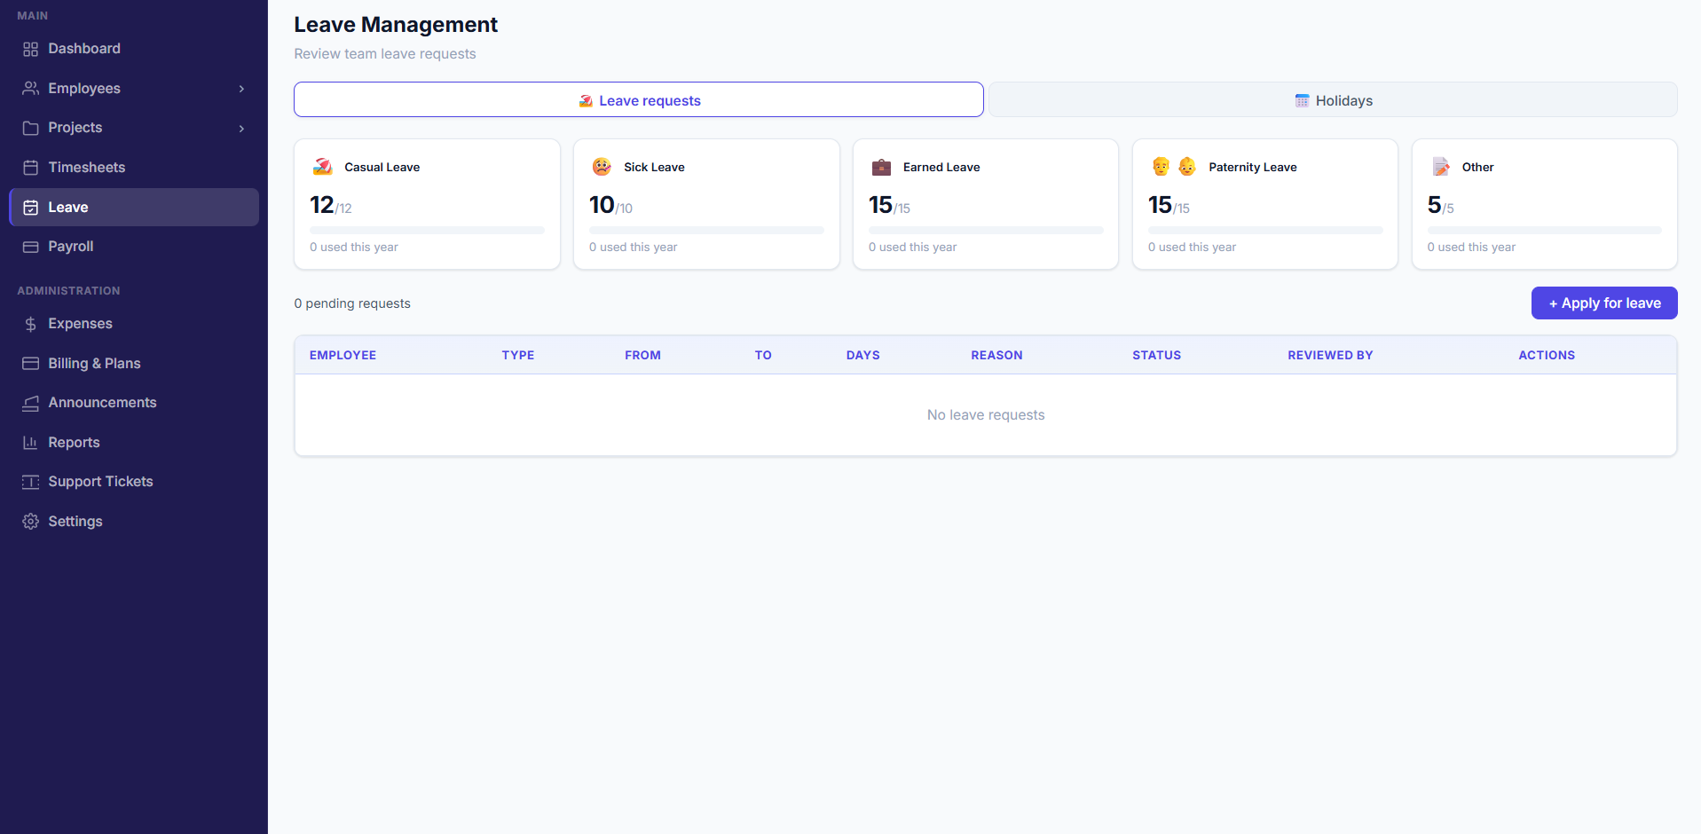This screenshot has height=834, width=1701.
Task: Go to Expenses page
Action: (134, 324)
